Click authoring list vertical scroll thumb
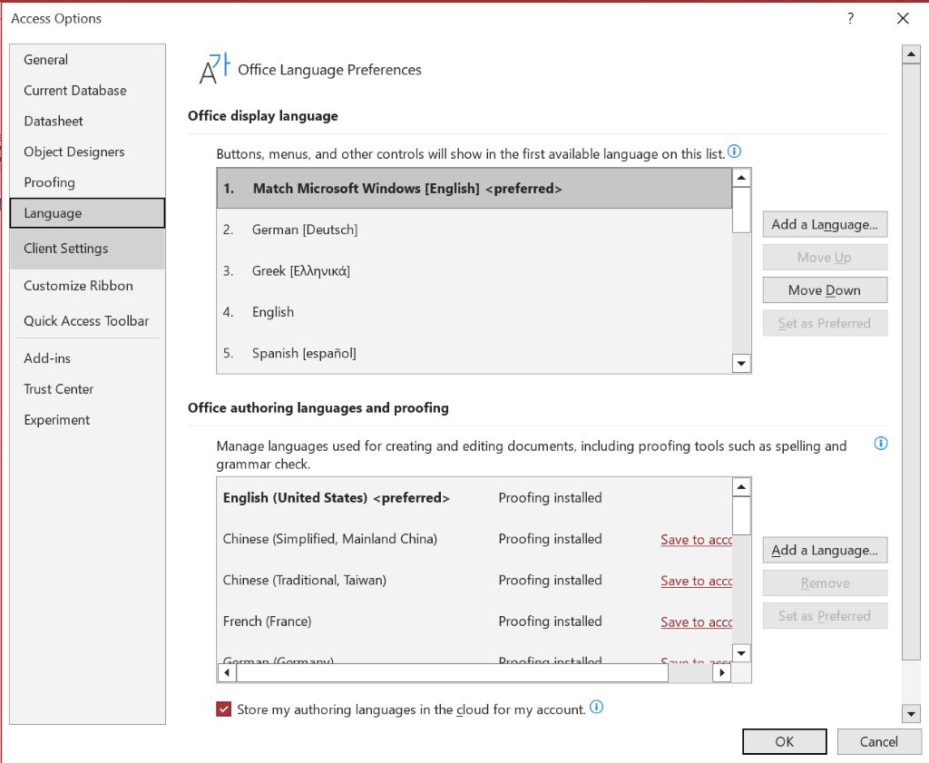This screenshot has height=763, width=929. coord(741,516)
